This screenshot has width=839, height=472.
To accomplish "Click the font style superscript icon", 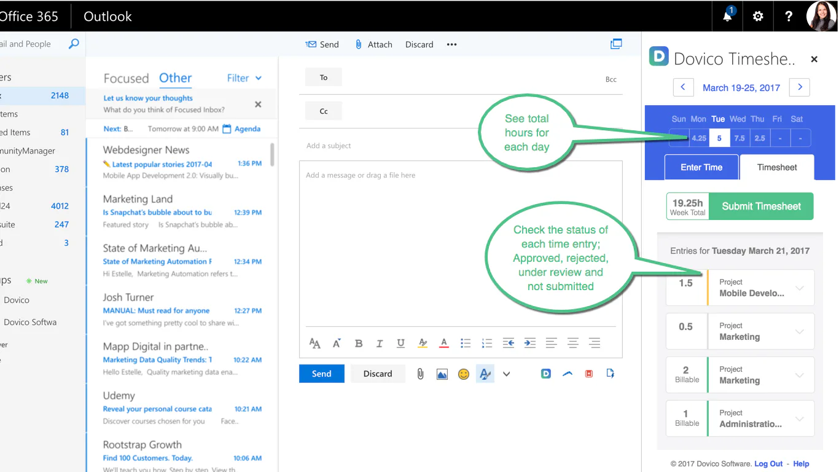I will pyautogui.click(x=337, y=343).
